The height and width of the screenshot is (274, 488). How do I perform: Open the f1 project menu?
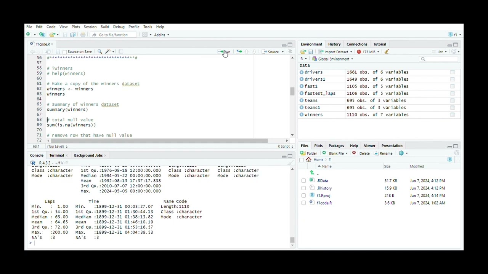point(455,35)
